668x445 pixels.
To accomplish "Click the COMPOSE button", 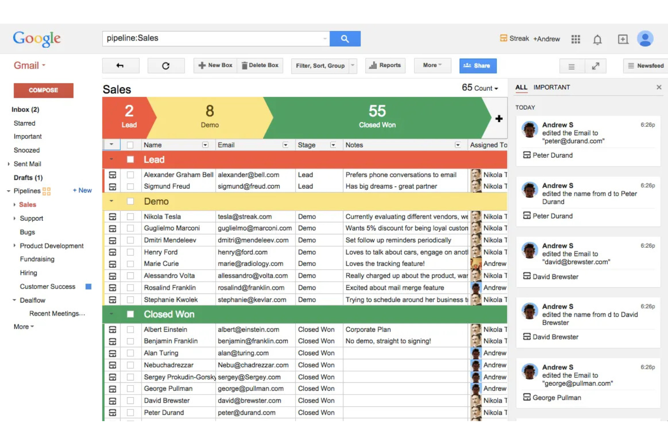I will (43, 90).
